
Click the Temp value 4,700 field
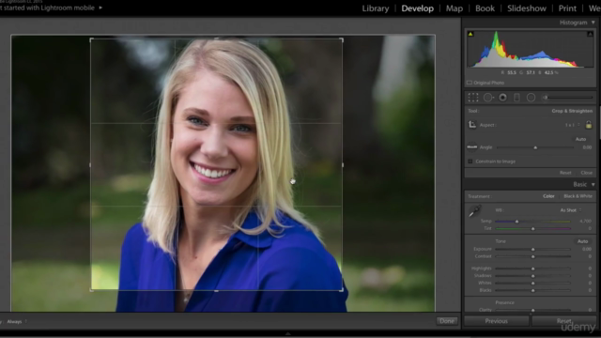585,222
